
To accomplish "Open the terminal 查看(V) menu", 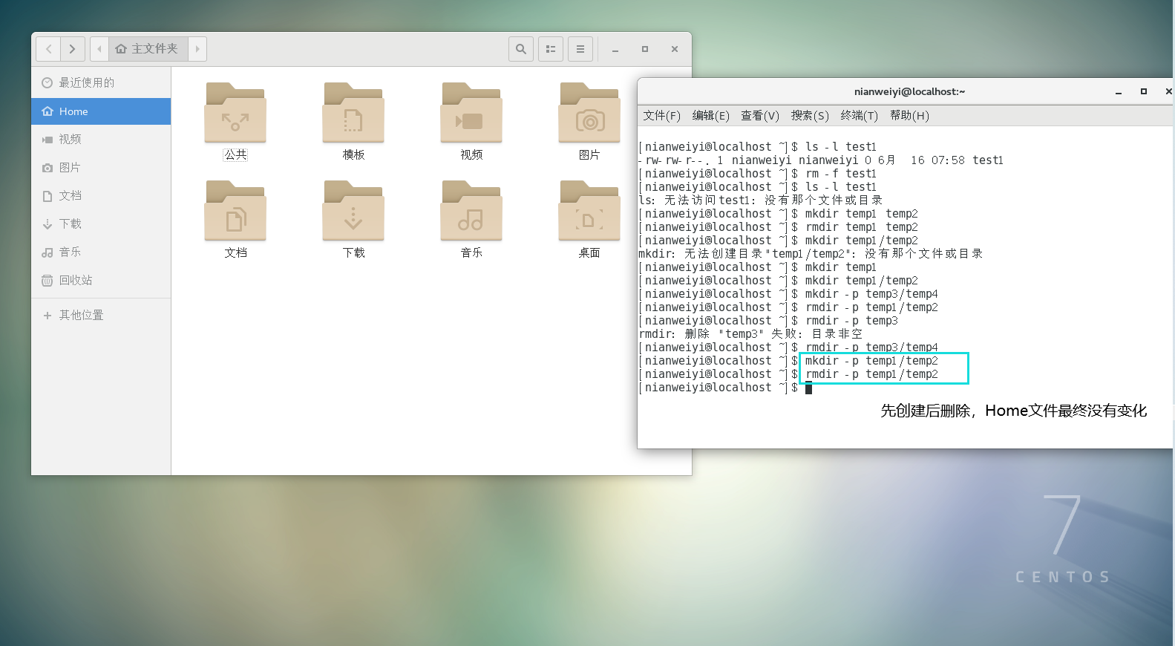I will 760,115.
